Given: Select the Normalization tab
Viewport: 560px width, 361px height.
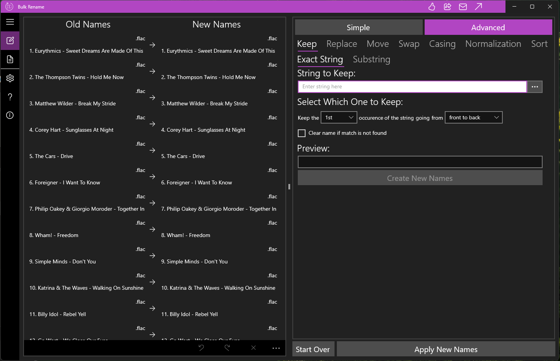Looking at the screenshot, I should tap(493, 44).
